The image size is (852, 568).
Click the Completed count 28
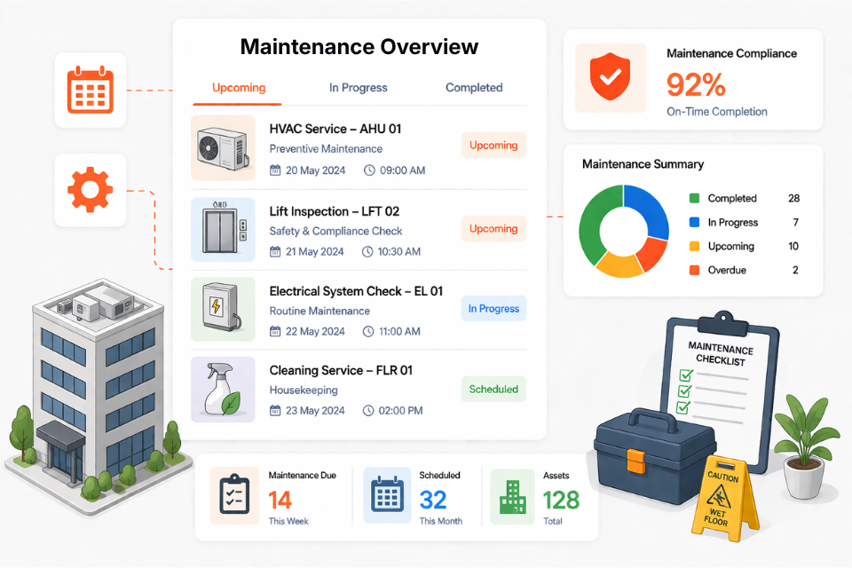pos(793,198)
